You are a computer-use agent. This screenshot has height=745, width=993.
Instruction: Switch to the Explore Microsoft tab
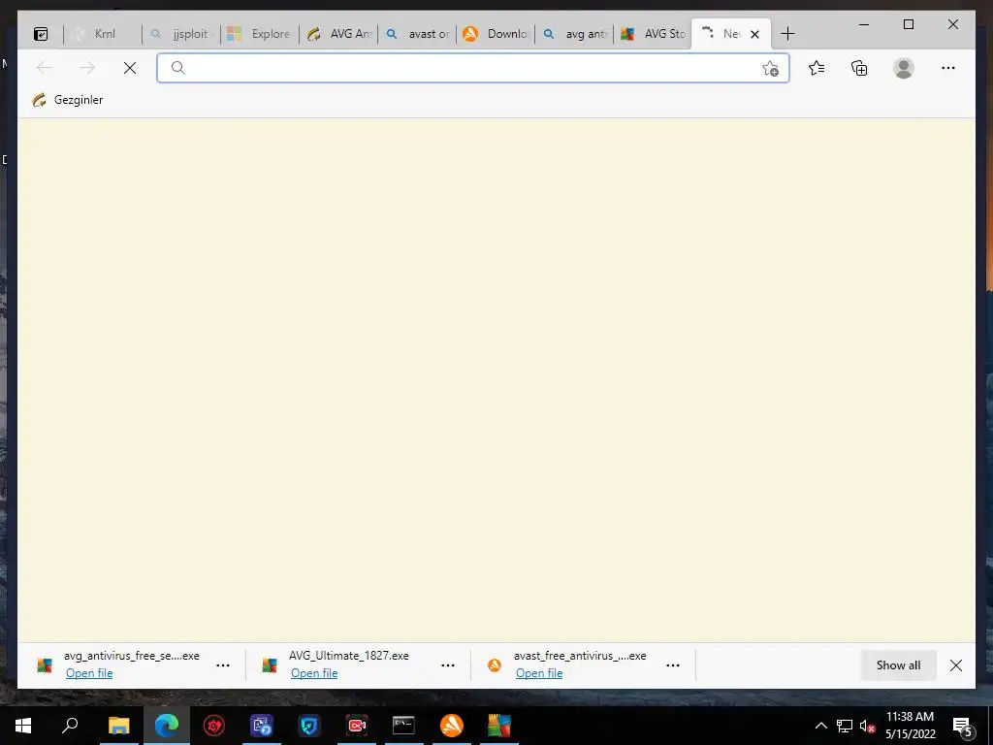pyautogui.click(x=260, y=34)
